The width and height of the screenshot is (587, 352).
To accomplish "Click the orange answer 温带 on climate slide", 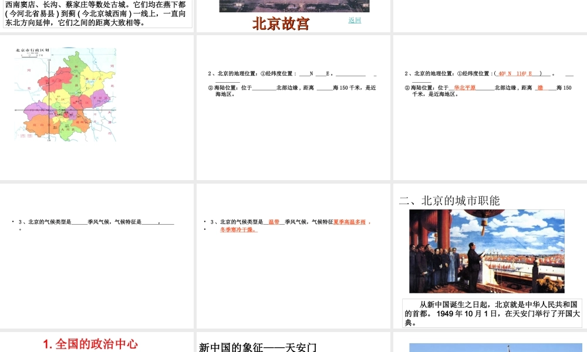I will (x=274, y=222).
